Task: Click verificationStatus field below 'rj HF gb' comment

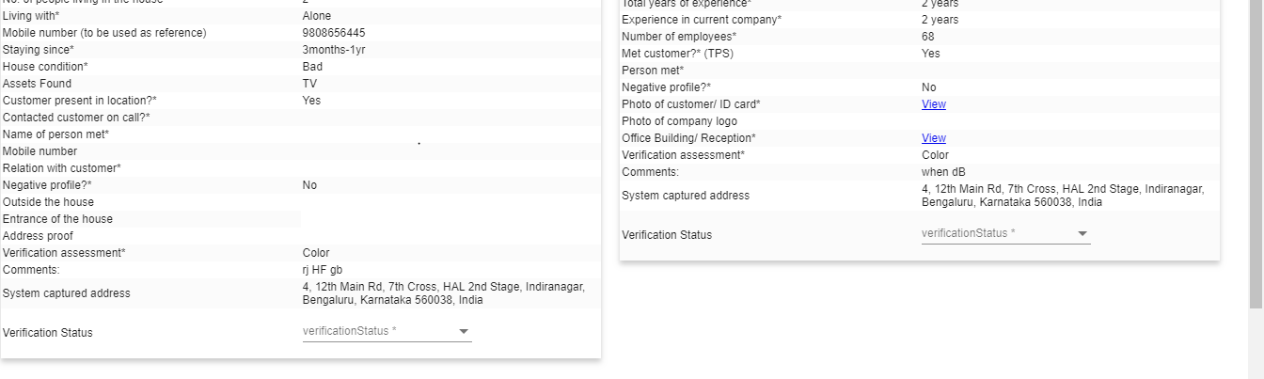Action: pyautogui.click(x=376, y=331)
